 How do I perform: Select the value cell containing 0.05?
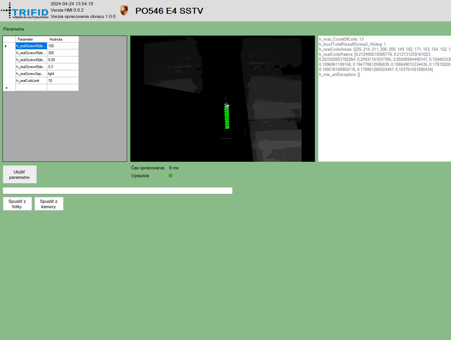(x=62, y=60)
